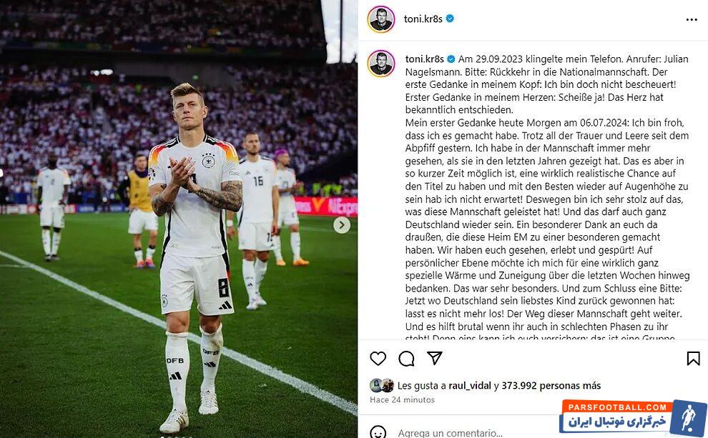Click the verified badge beside header username
The image size is (708, 438).
point(450,19)
